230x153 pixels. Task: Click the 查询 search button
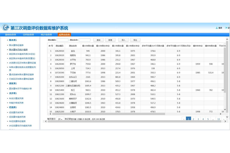[99, 40]
